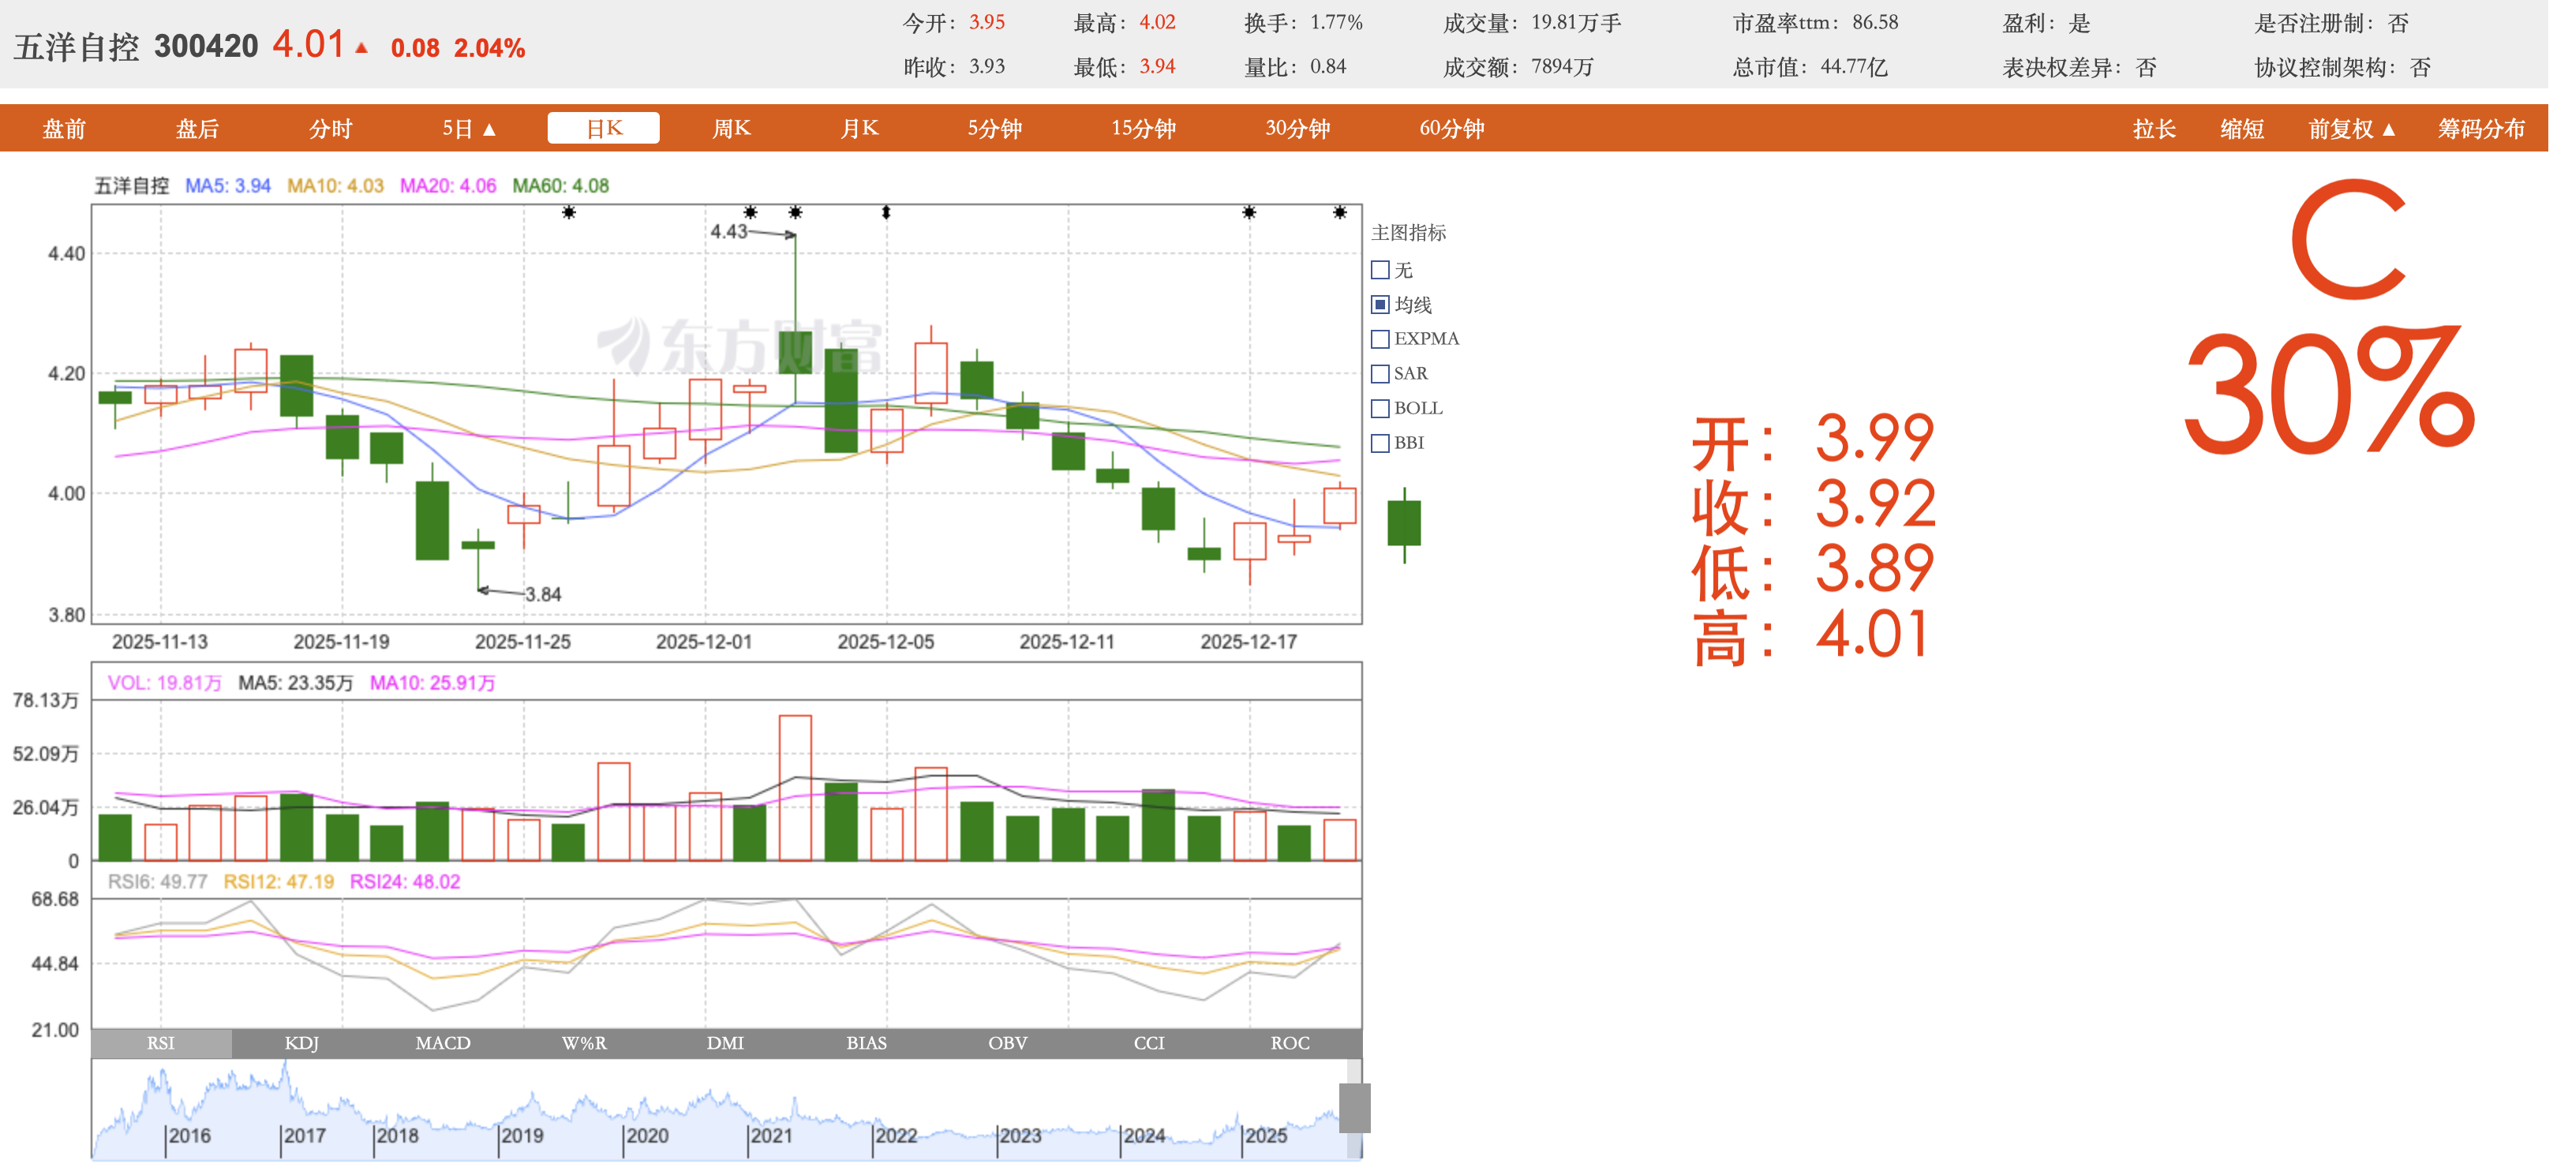The height and width of the screenshot is (1171, 2557).
Task: Select the SAR indicator option
Action: [x=1380, y=374]
